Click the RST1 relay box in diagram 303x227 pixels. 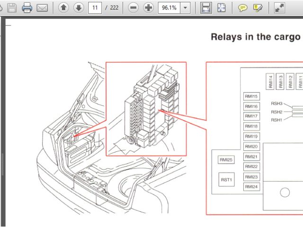pyautogui.click(x=226, y=180)
